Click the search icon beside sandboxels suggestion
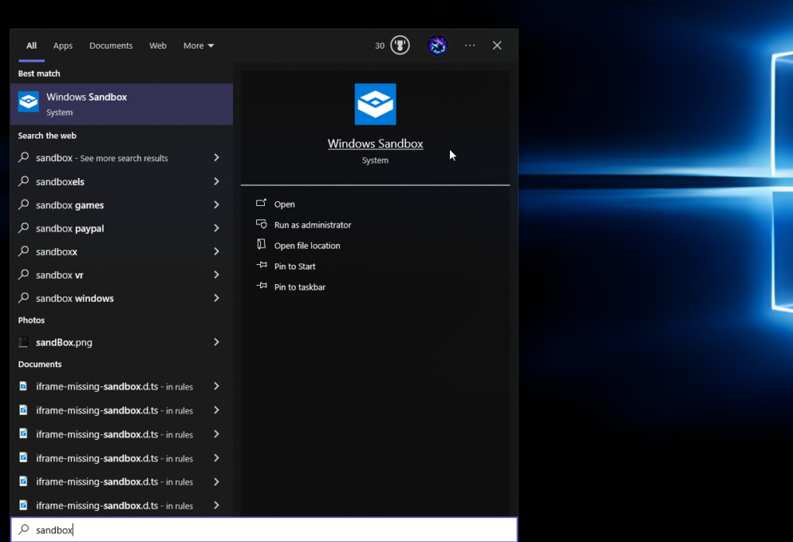Screen dimensions: 793x542 tap(24, 181)
